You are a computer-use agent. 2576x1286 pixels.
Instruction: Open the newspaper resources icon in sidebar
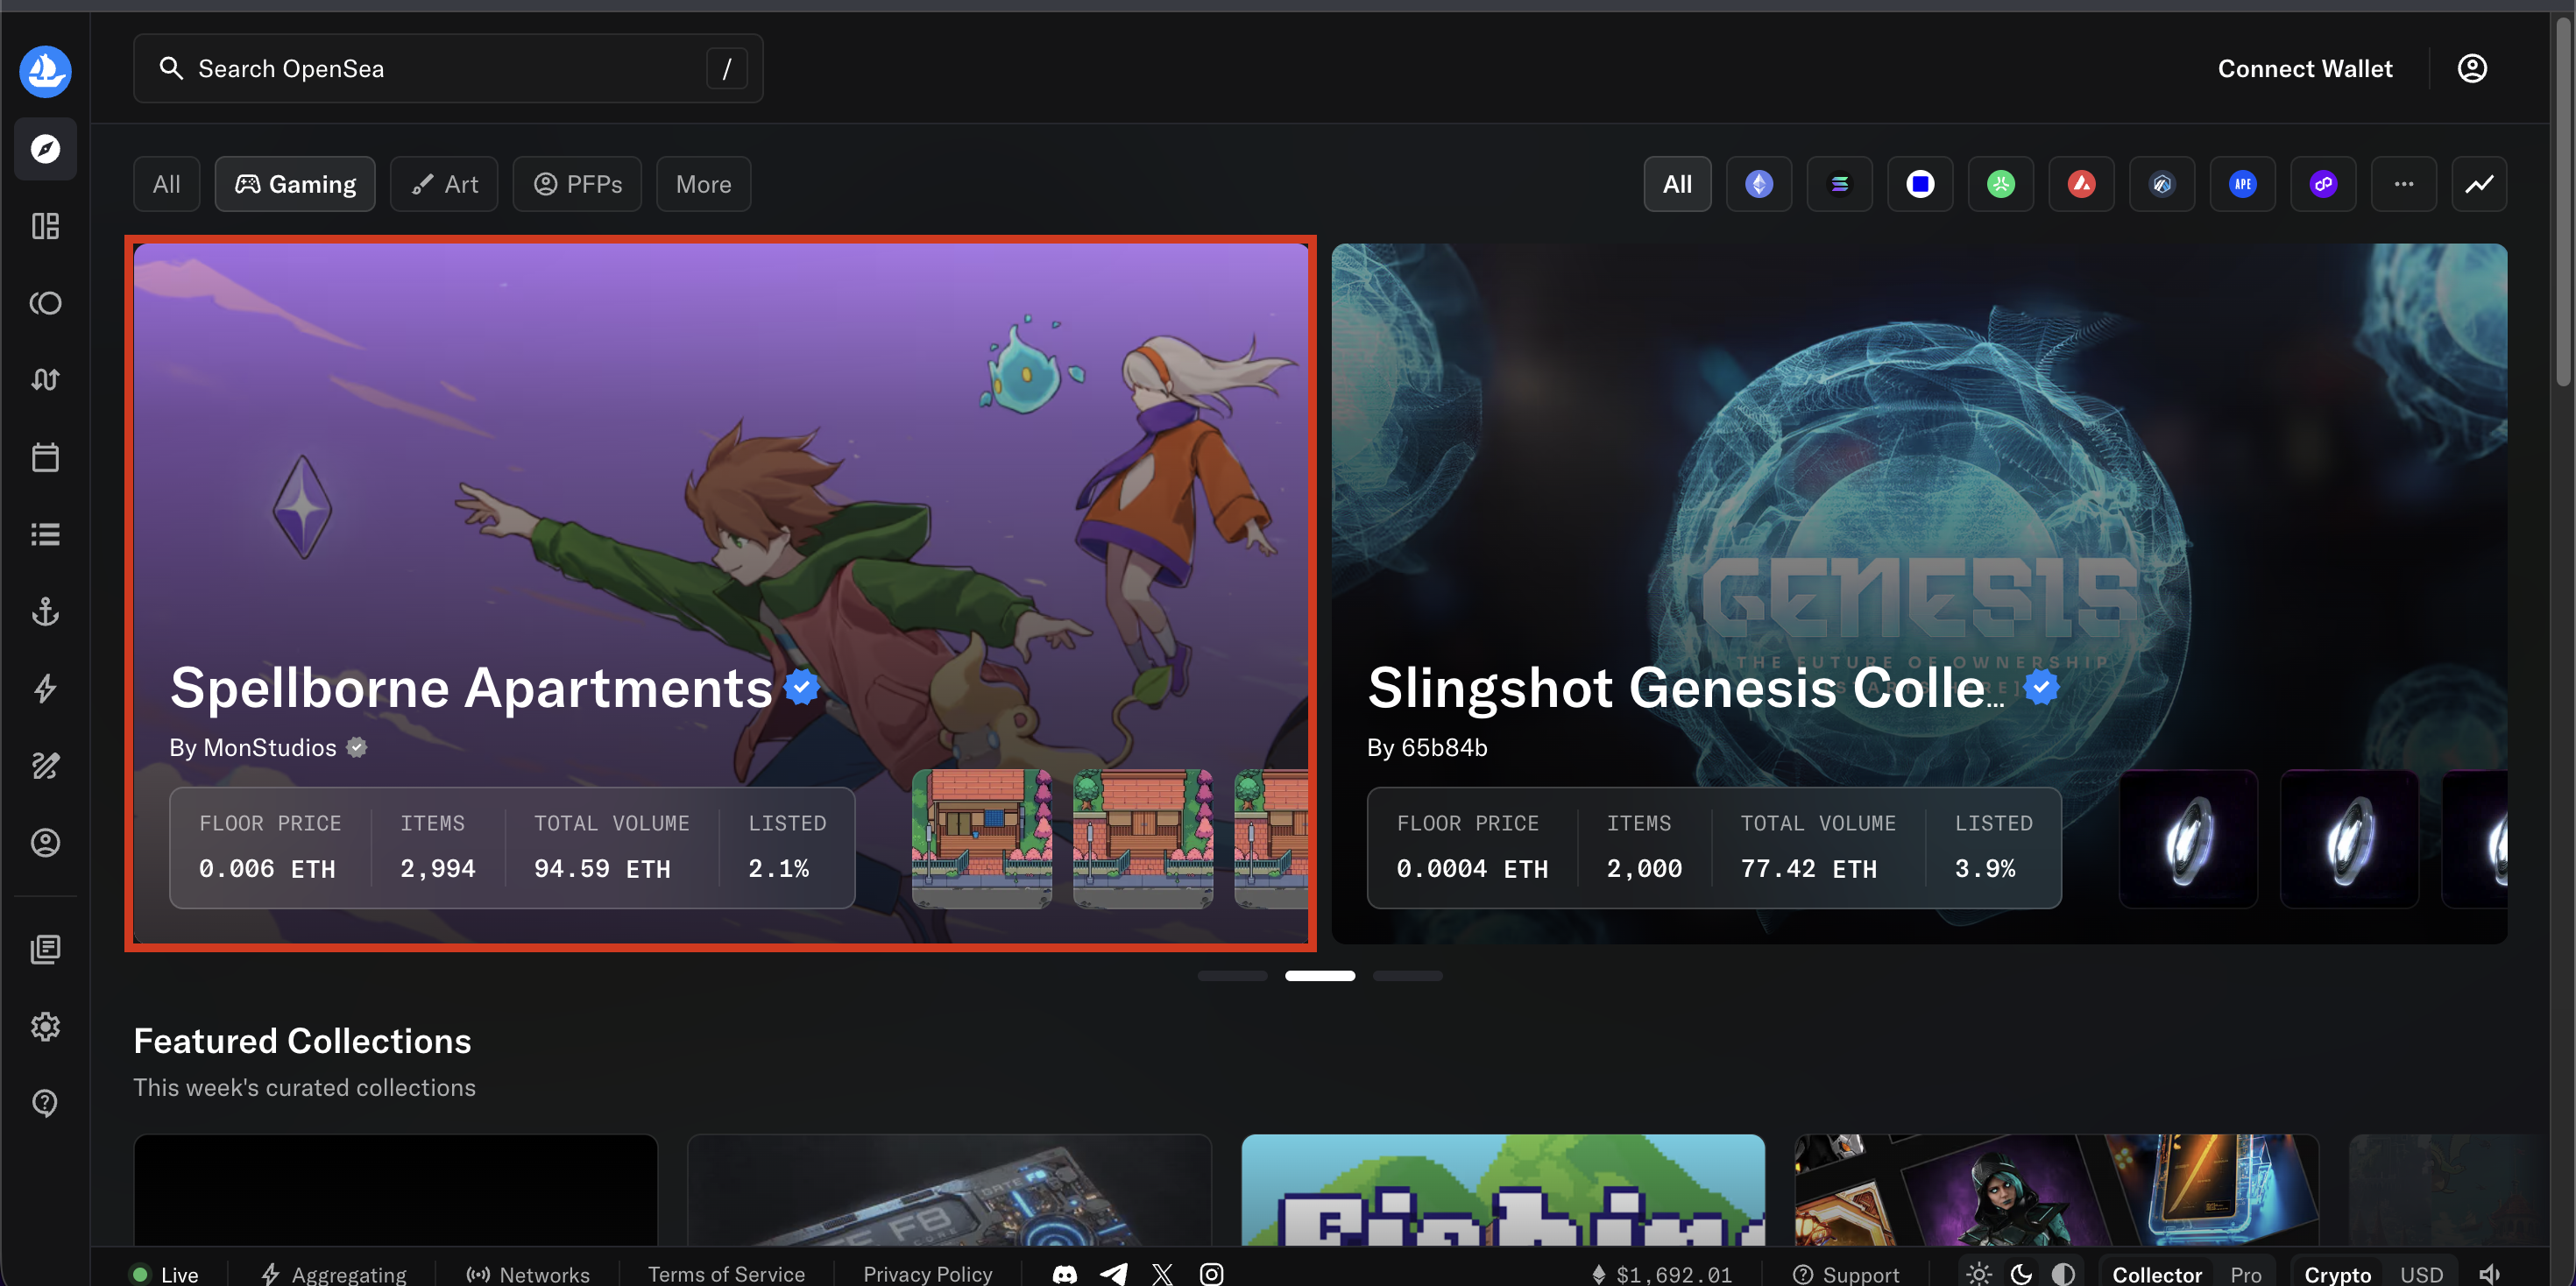point(45,949)
